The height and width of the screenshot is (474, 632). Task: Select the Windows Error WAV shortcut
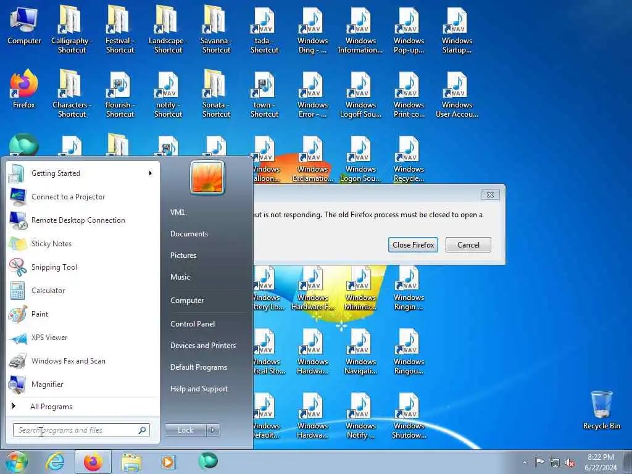tap(312, 94)
